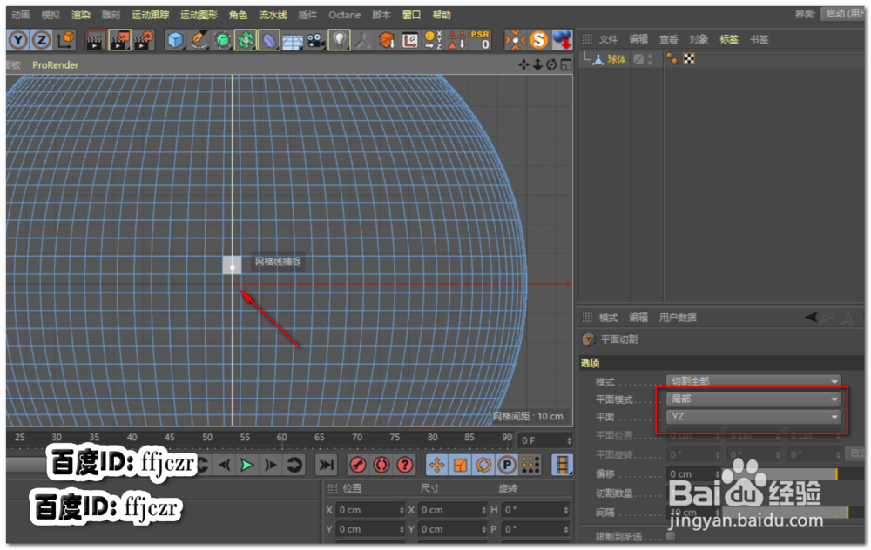Click the record active objects button
871x550 pixels.
coord(358,465)
